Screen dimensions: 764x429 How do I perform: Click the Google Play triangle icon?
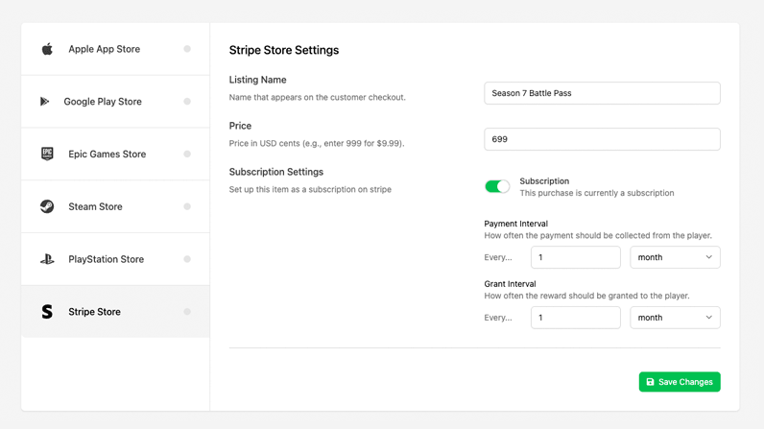[x=44, y=102]
